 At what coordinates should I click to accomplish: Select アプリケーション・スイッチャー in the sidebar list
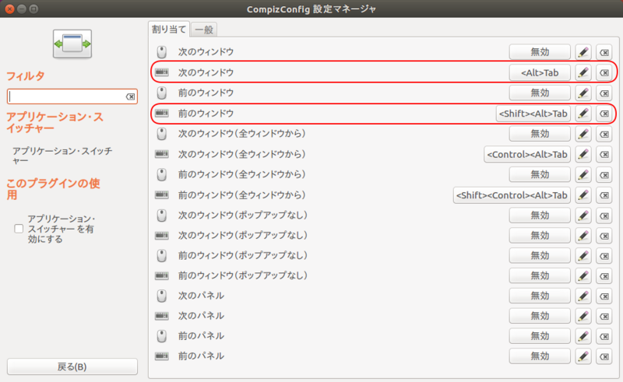click(x=62, y=156)
